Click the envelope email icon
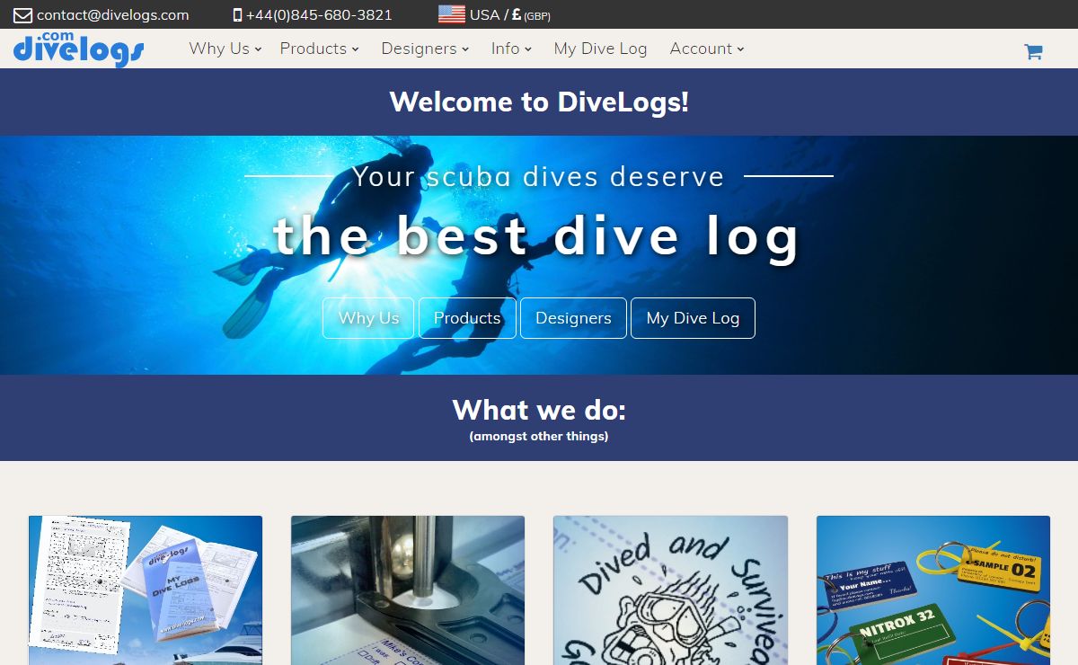Image resolution: width=1078 pixels, height=665 pixels. tap(22, 15)
